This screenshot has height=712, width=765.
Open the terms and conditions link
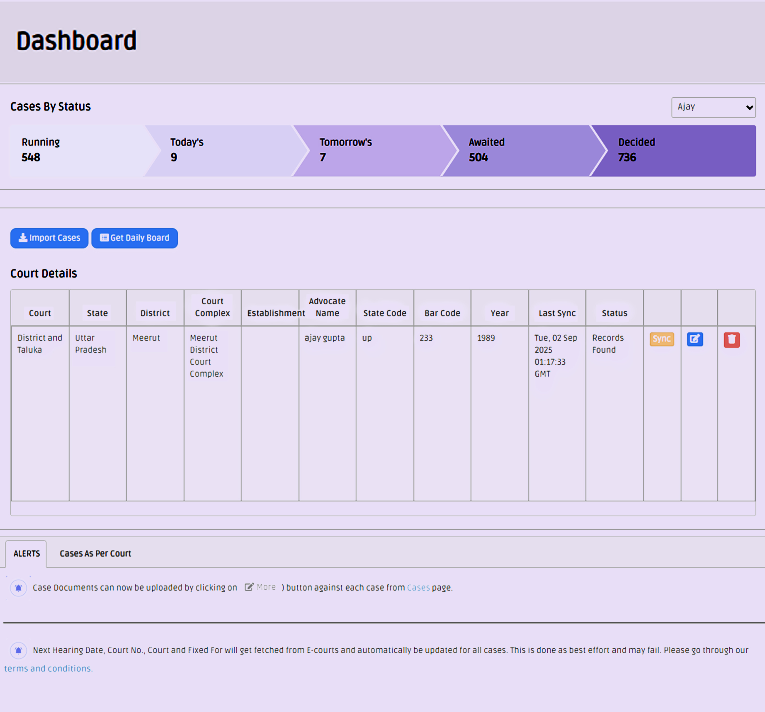[x=49, y=669]
